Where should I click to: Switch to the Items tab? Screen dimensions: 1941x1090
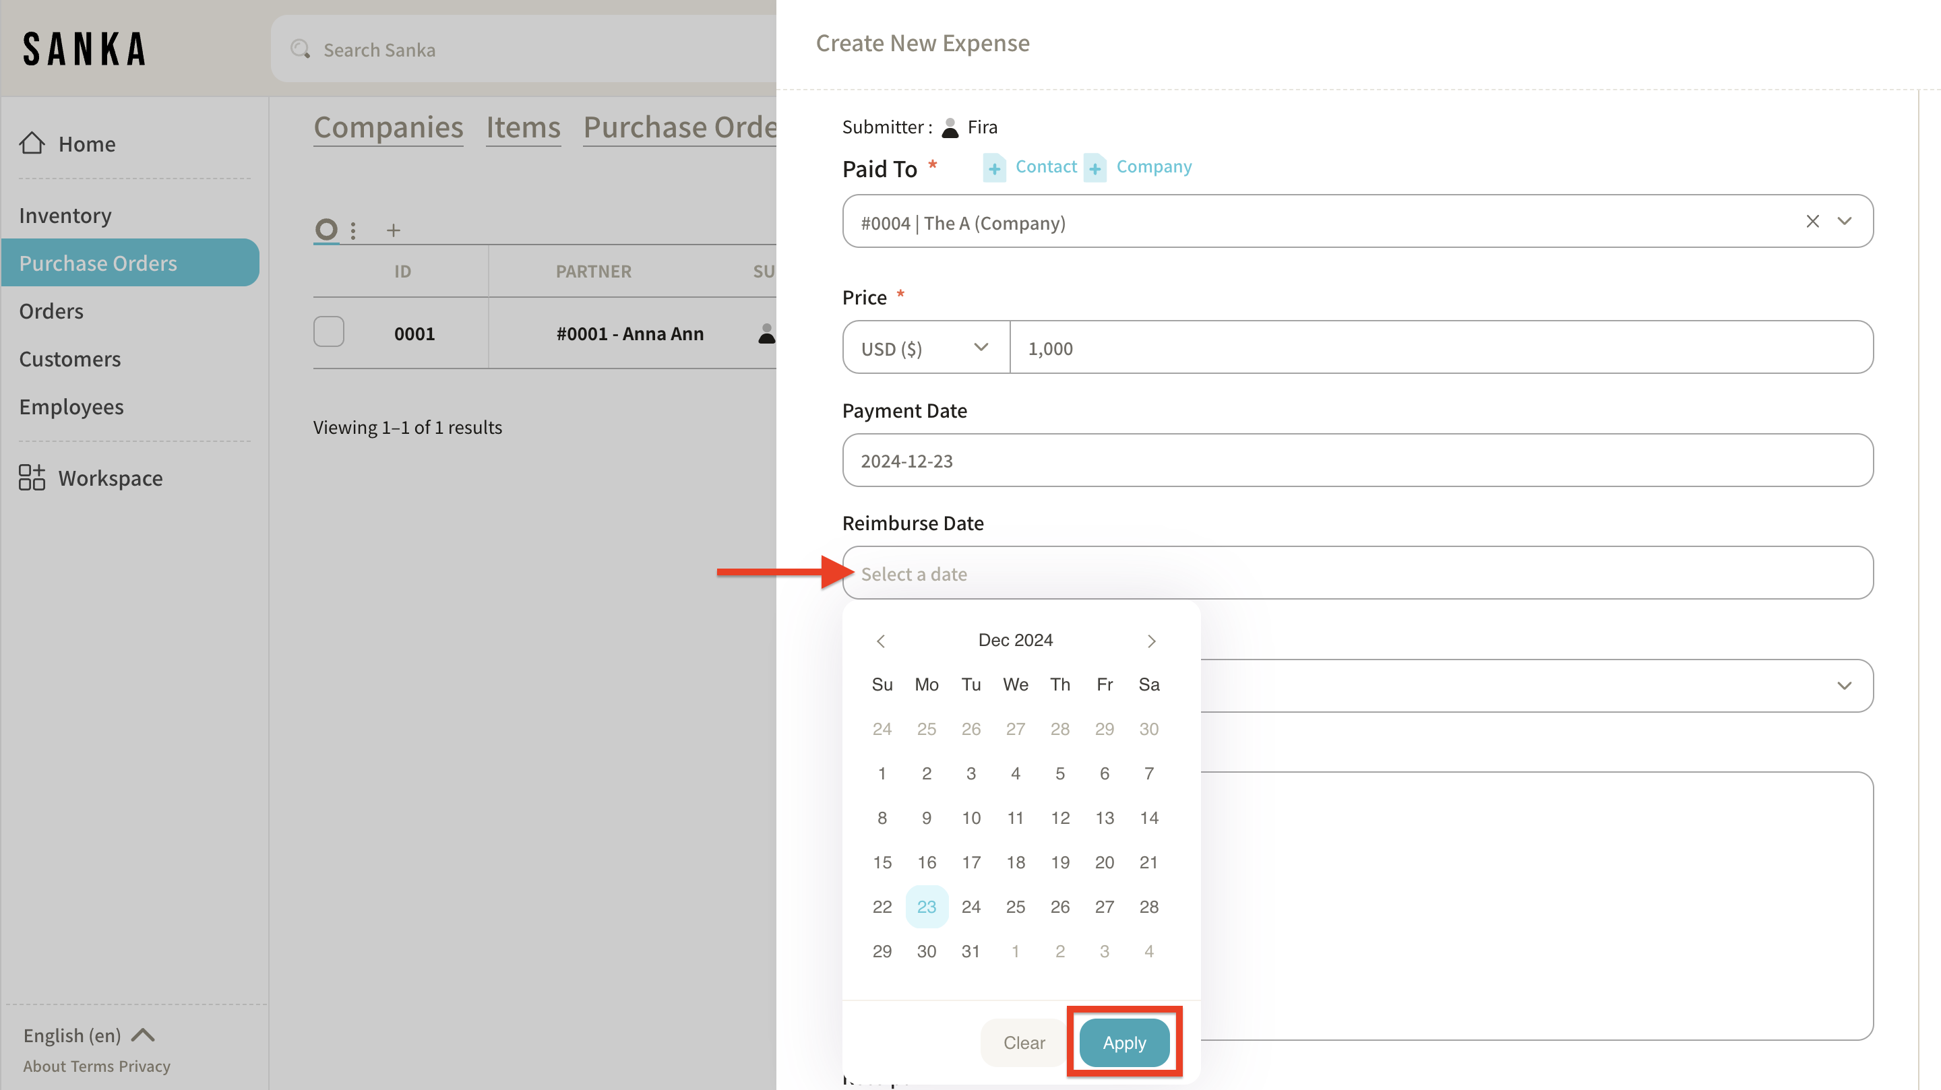pos(523,127)
